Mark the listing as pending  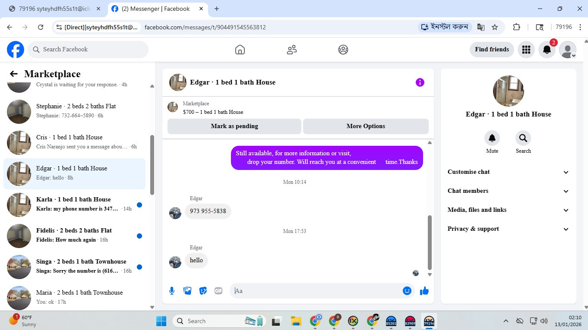point(234,126)
